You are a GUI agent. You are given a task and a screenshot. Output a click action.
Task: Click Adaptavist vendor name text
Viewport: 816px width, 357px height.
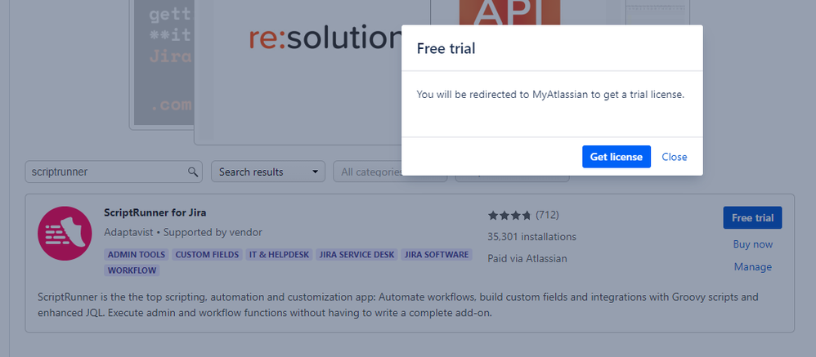[x=128, y=232]
